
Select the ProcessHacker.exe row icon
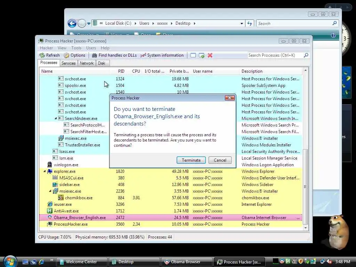(x=49, y=224)
